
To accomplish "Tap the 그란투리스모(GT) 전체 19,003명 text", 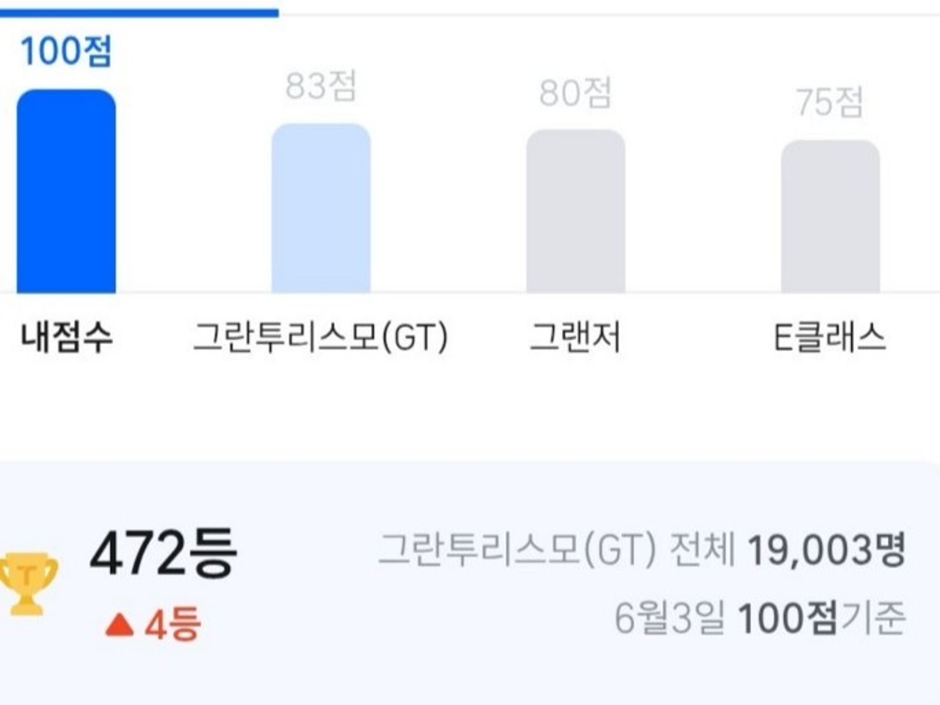I will pyautogui.click(x=642, y=551).
